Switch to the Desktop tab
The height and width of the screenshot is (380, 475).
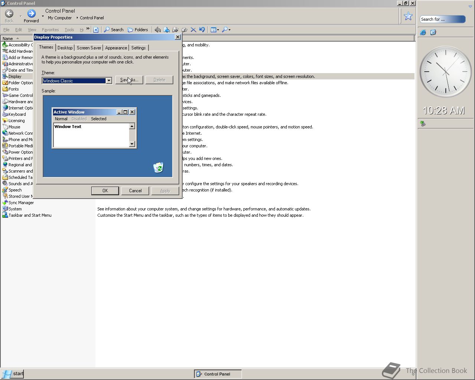point(65,48)
